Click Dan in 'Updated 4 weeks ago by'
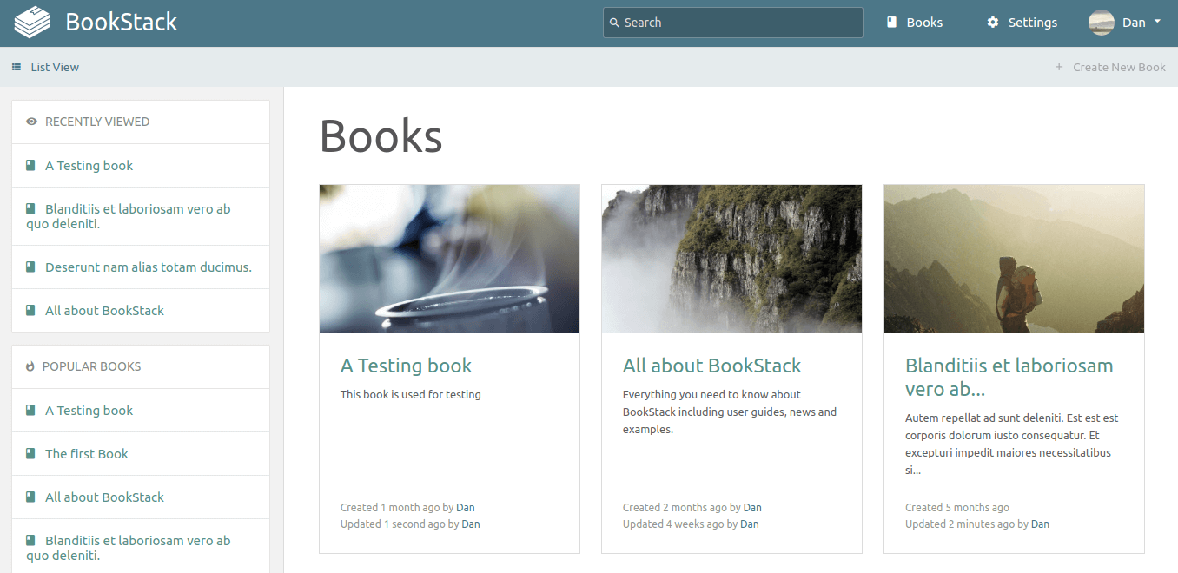This screenshot has height=573, width=1178. pyautogui.click(x=749, y=524)
